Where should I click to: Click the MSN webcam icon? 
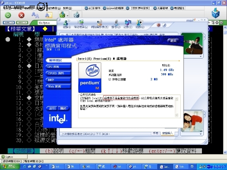[x=99, y=24]
